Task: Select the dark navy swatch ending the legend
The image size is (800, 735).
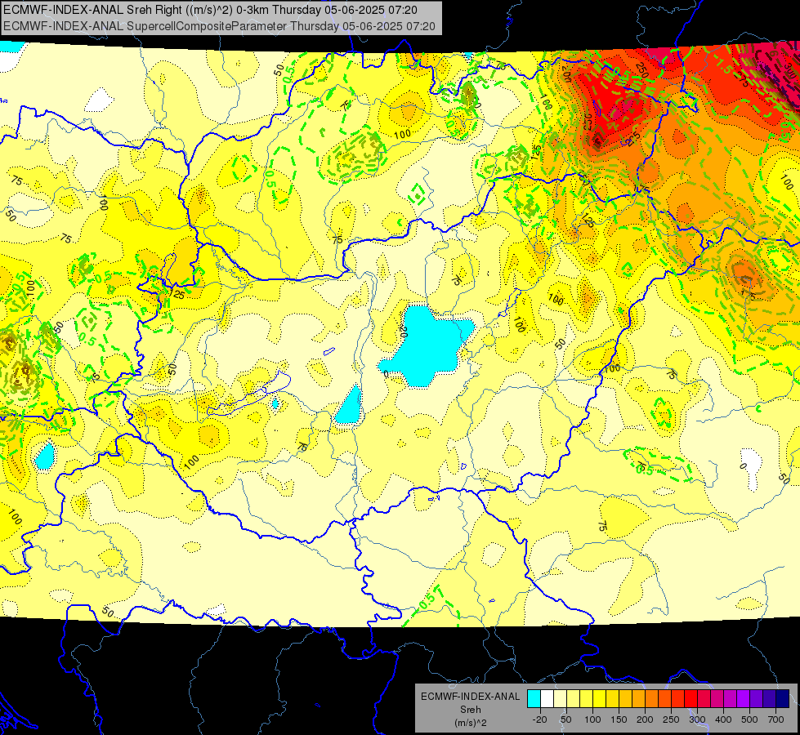Action: tap(782, 699)
